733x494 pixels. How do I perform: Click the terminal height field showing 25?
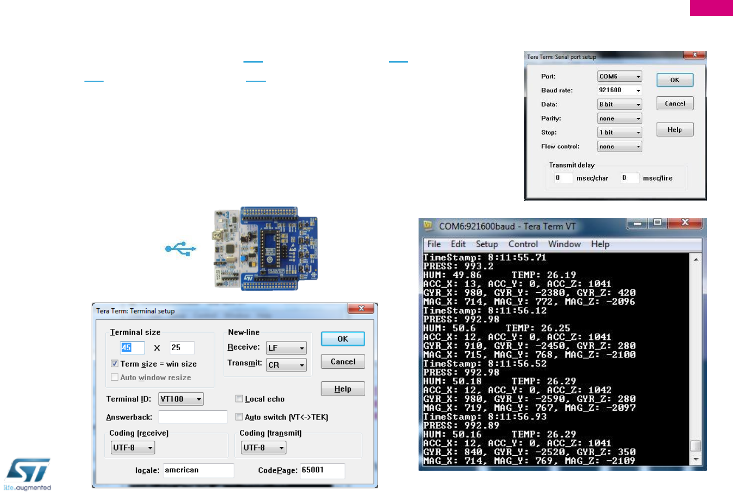click(182, 348)
